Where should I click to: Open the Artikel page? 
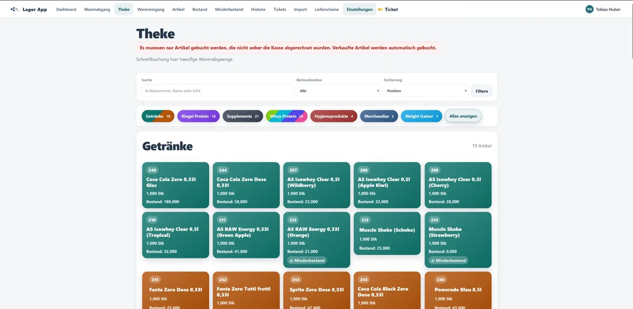178,10
